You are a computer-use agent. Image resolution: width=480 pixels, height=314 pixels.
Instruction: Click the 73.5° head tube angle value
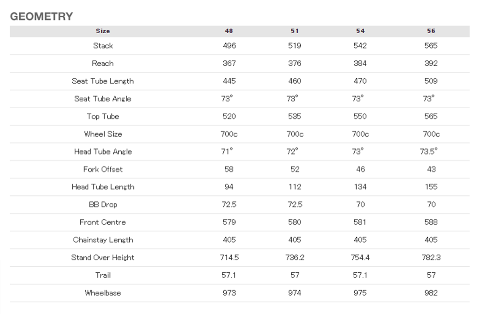429,151
